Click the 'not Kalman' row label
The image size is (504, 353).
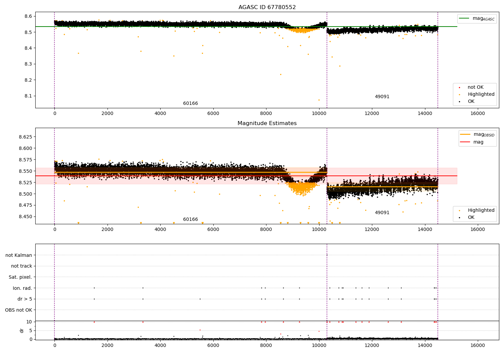pos(19,256)
